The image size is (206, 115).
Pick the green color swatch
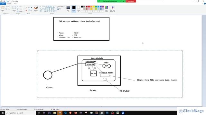pyautogui.click(x=96, y=7)
